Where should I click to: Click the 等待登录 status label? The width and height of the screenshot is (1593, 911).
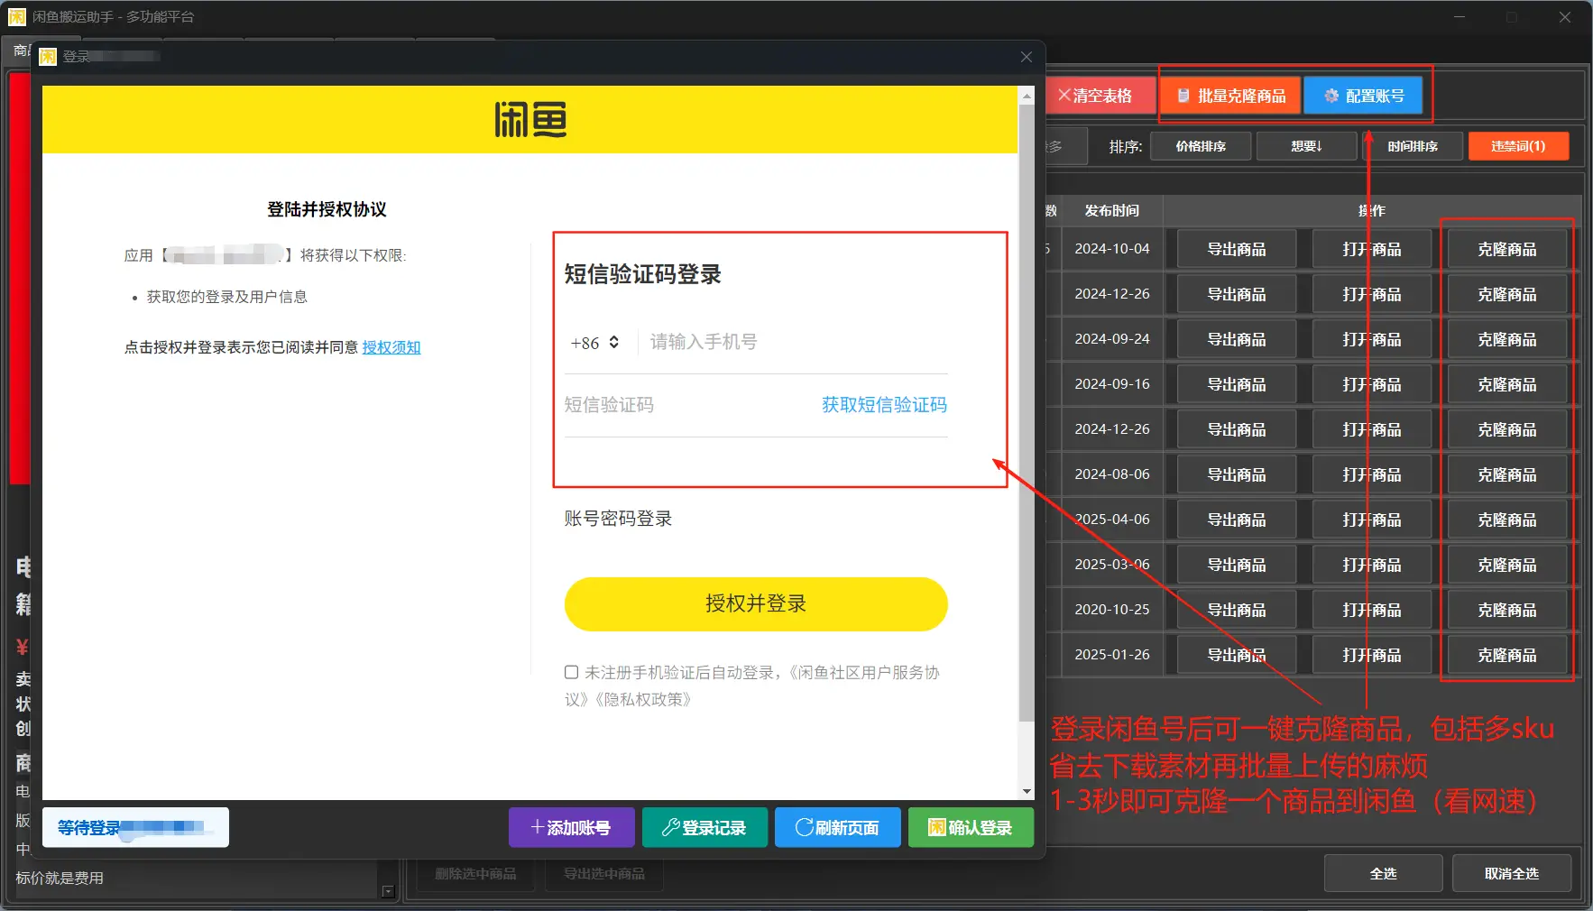click(x=135, y=827)
